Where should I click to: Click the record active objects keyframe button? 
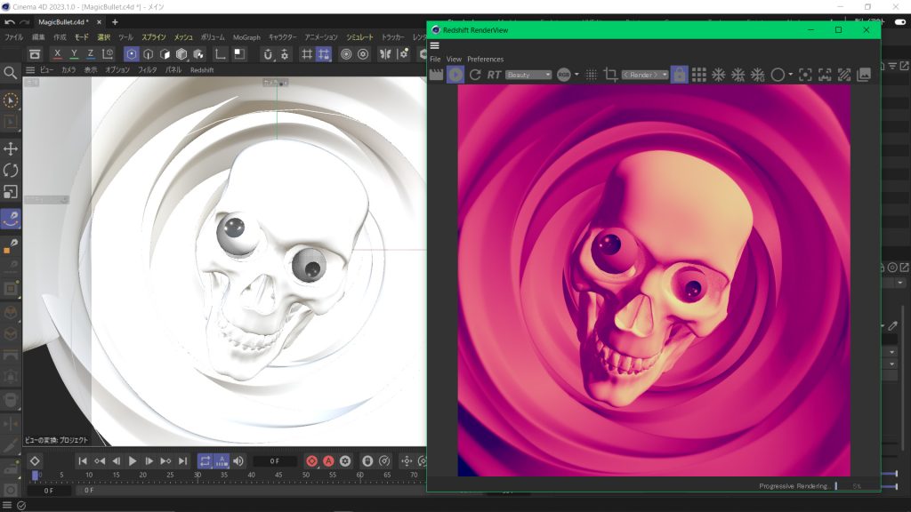(x=312, y=460)
